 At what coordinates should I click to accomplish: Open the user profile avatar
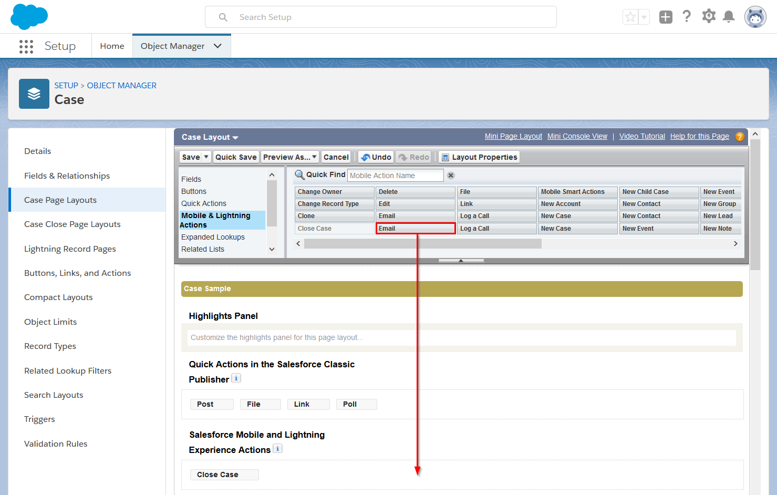755,17
